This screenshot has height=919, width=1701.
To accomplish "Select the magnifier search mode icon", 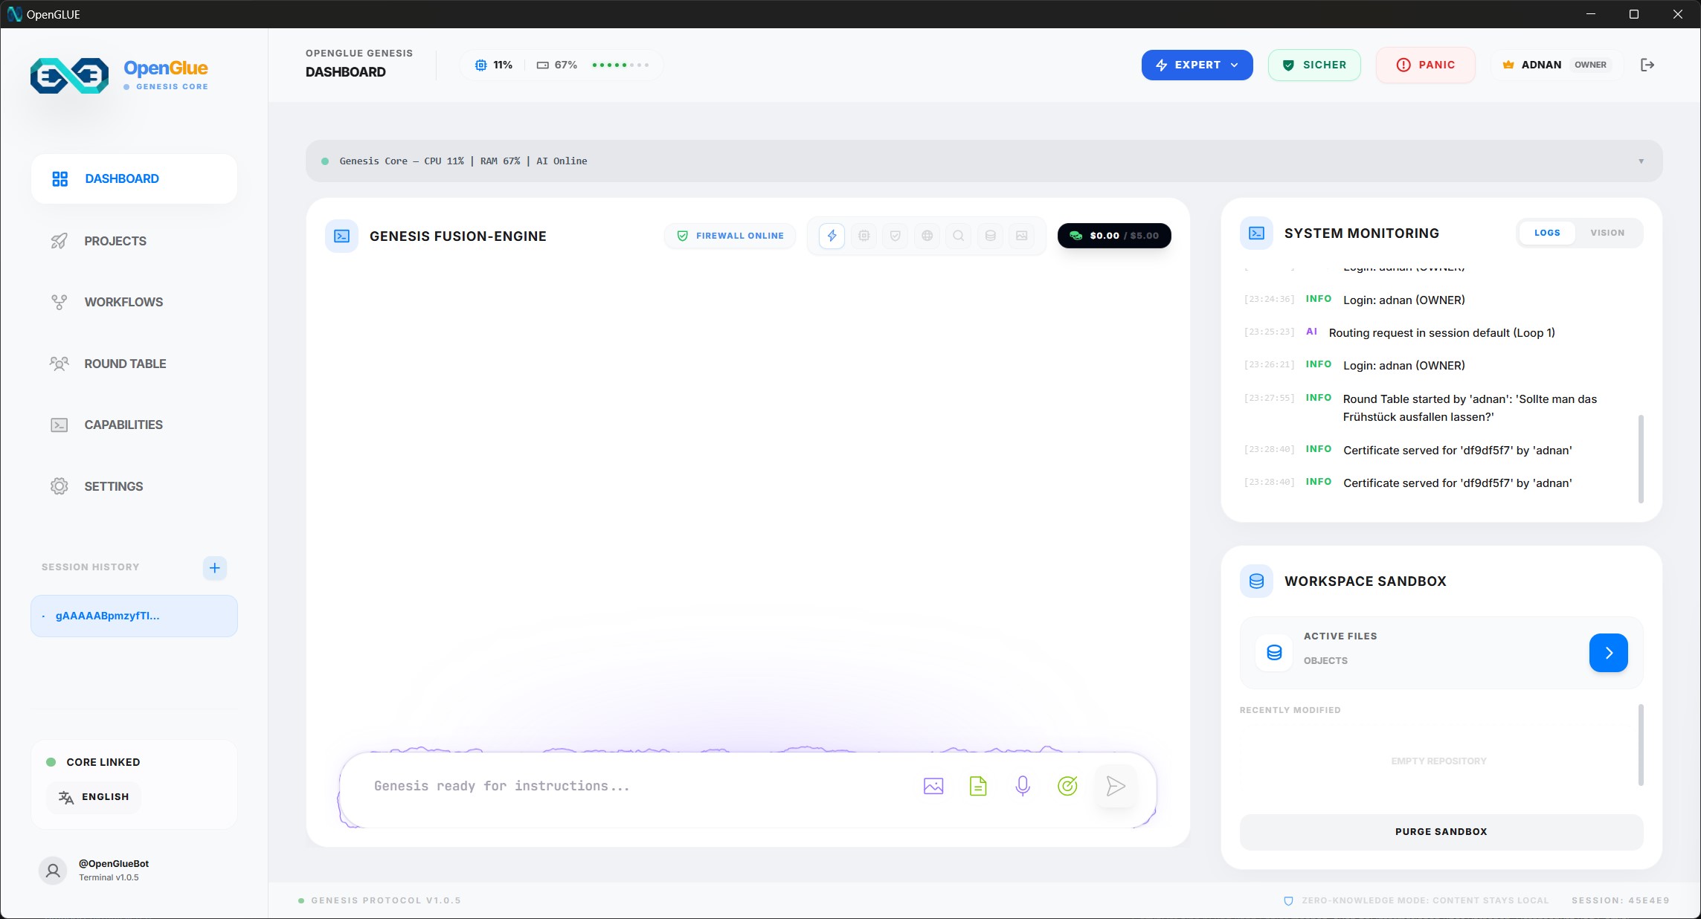I will [959, 236].
